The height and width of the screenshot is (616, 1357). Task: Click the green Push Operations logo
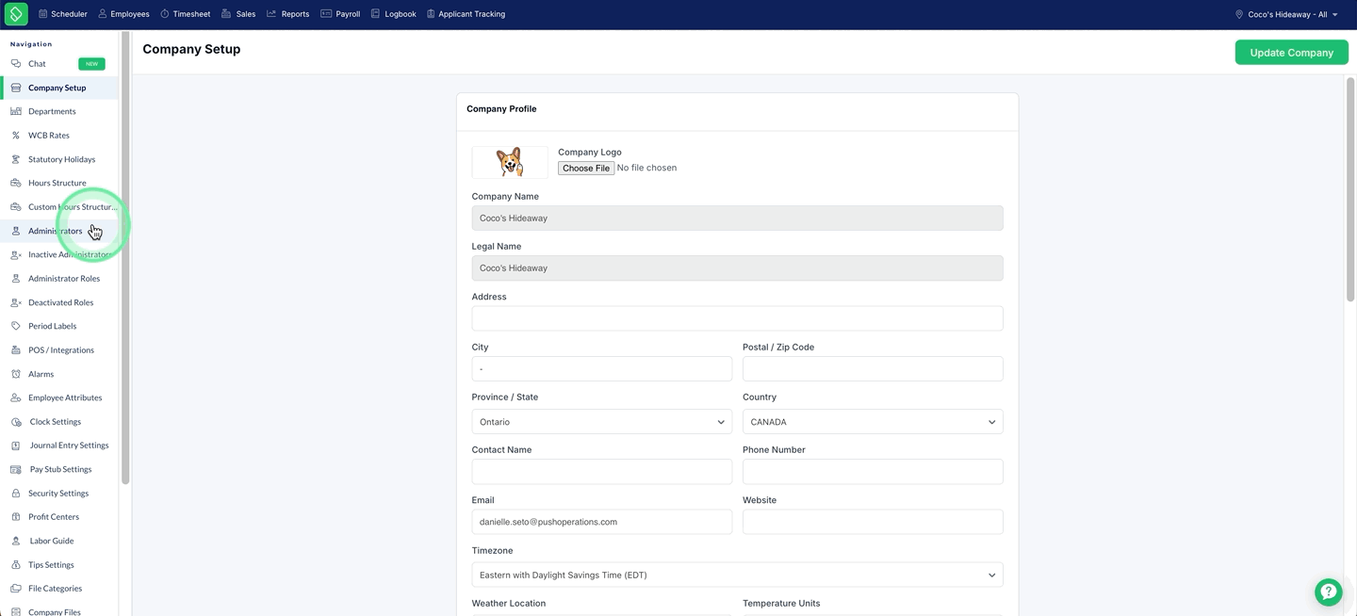point(16,14)
